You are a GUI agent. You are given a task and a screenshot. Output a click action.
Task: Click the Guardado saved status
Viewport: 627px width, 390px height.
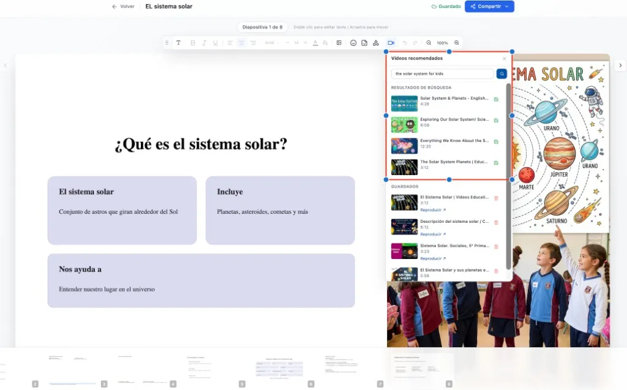pos(446,6)
